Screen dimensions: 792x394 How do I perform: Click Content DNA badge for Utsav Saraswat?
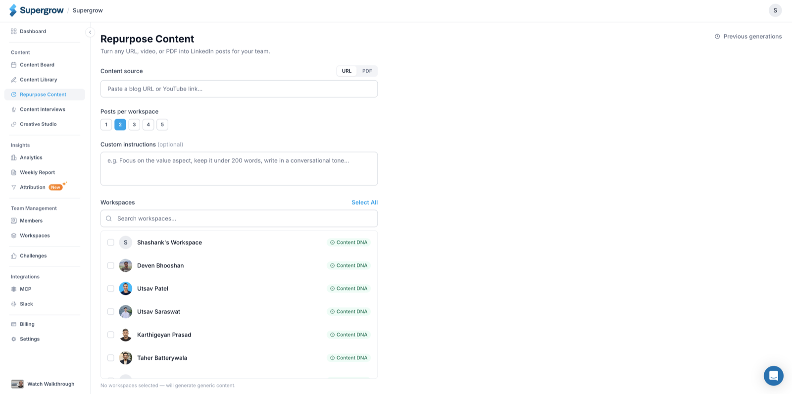[x=349, y=312]
